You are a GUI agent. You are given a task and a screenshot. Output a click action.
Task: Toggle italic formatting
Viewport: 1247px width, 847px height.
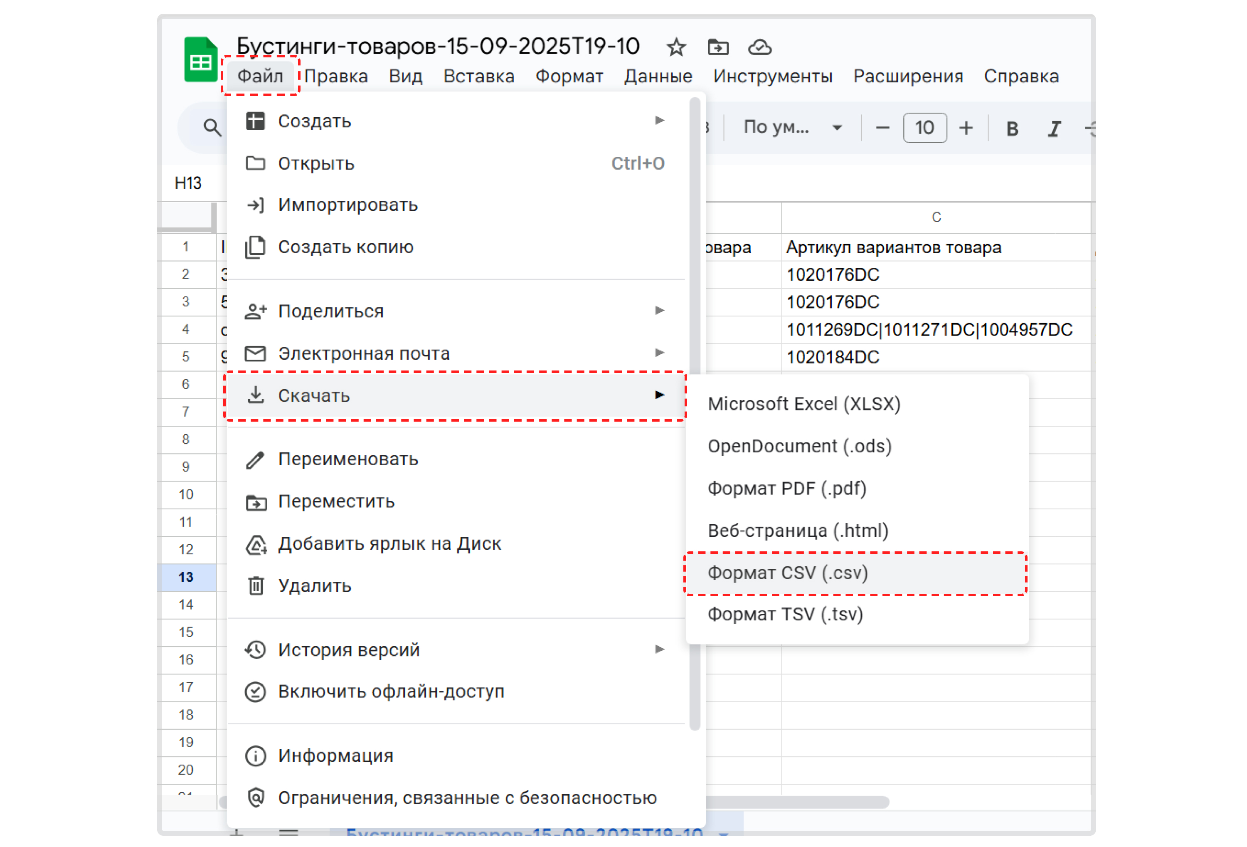pos(1054,128)
